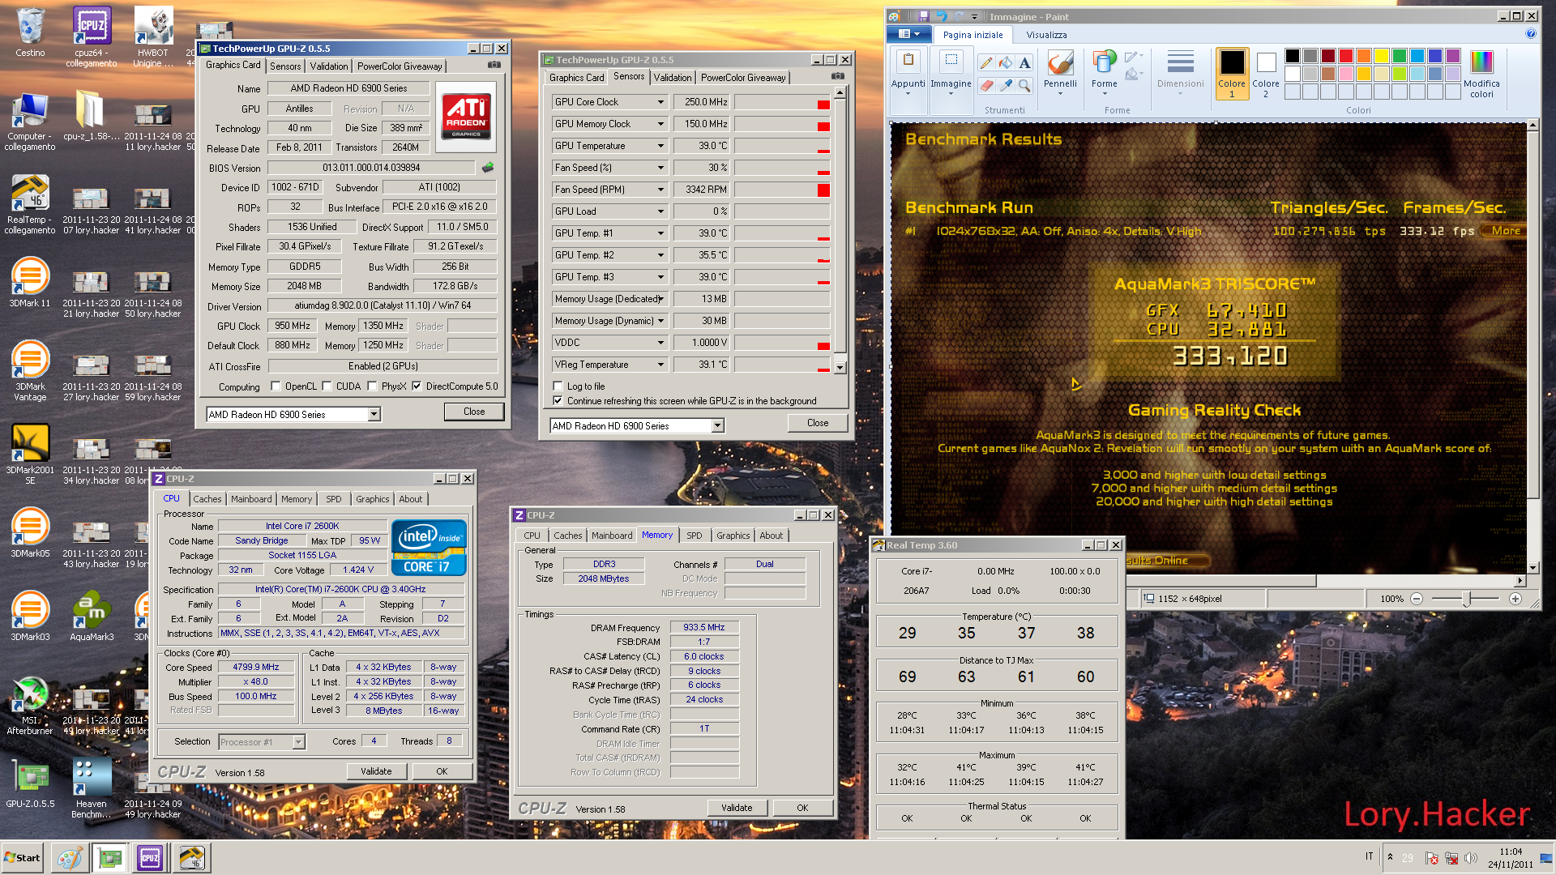Click the CPU-Z icon in the taskbar
The width and height of the screenshot is (1556, 875).
pyautogui.click(x=150, y=857)
